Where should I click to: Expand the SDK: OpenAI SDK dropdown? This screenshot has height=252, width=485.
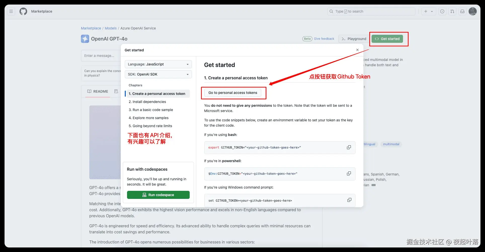pos(158,74)
